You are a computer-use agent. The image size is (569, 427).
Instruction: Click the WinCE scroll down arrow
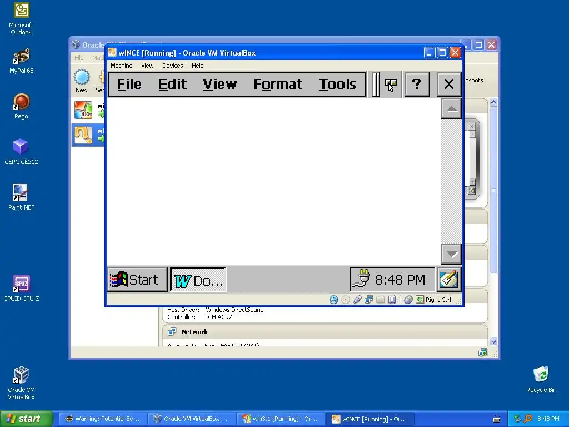451,254
